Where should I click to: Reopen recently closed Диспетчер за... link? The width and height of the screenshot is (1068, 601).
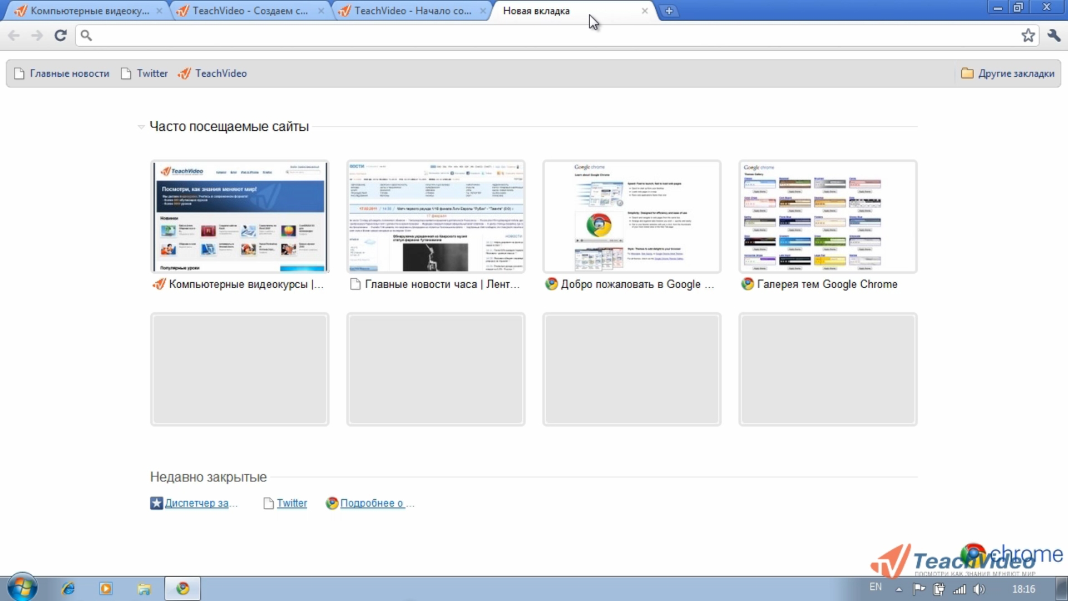(196, 503)
